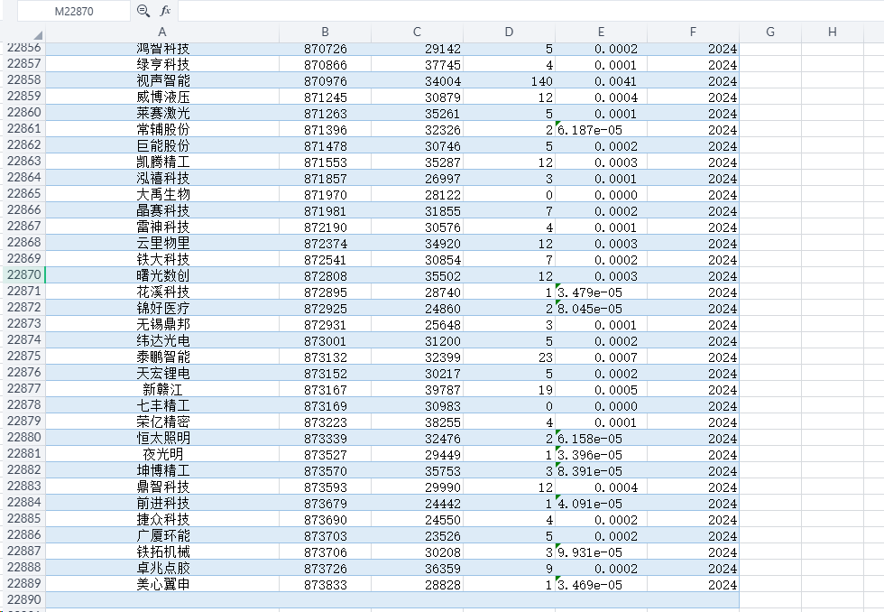Select row header 22889
The image size is (884, 612).
(x=23, y=583)
